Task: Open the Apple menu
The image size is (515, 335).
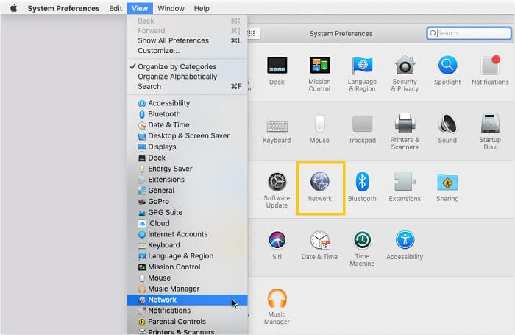Action: click(x=14, y=8)
